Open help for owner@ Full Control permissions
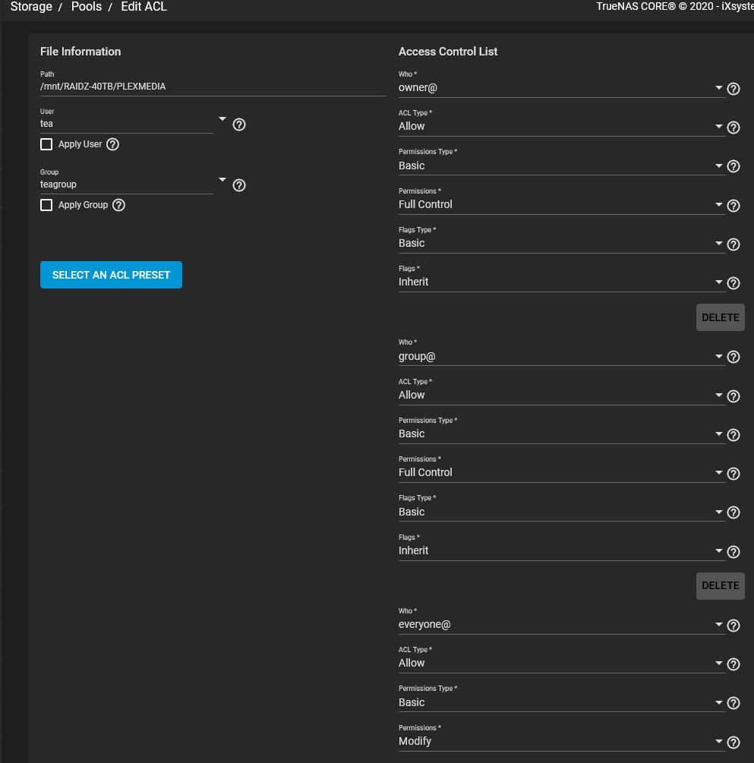Image resolution: width=754 pixels, height=763 pixels. (733, 206)
